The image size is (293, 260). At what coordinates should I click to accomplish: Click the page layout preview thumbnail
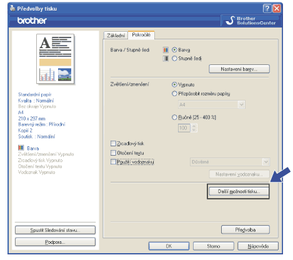(x=56, y=59)
